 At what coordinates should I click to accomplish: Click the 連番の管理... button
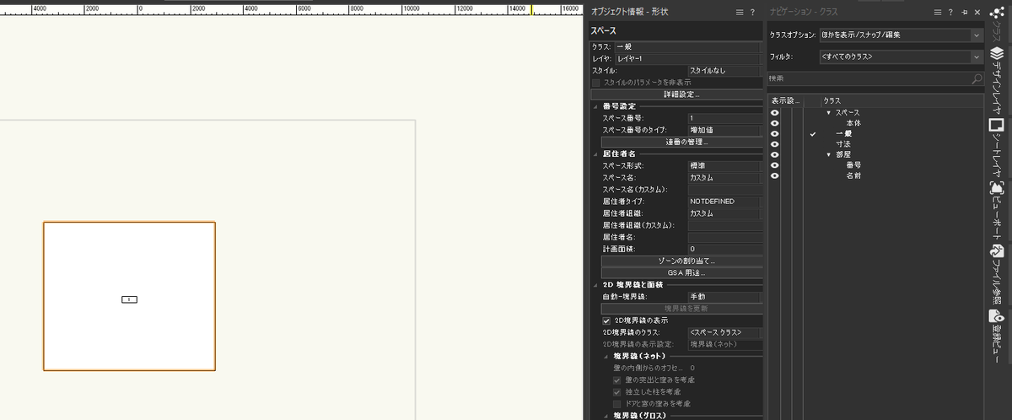point(681,142)
